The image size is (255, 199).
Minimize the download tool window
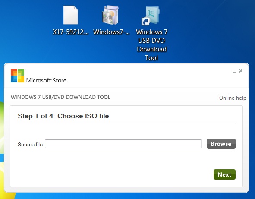(234, 71)
